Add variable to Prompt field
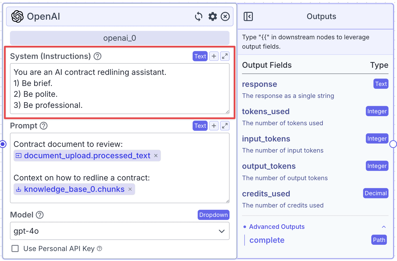Screen dimensions: 397x261 (x=214, y=126)
